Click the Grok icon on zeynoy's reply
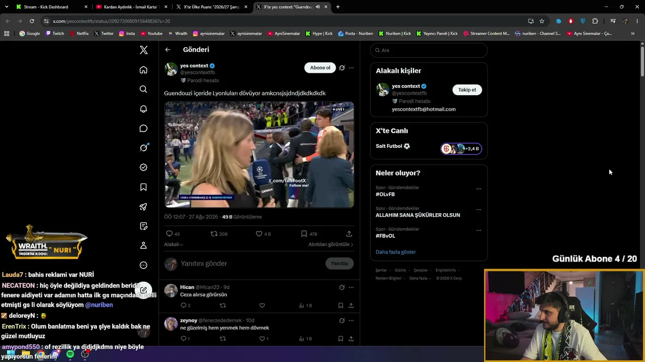The width and height of the screenshot is (645, 362). pos(342,321)
